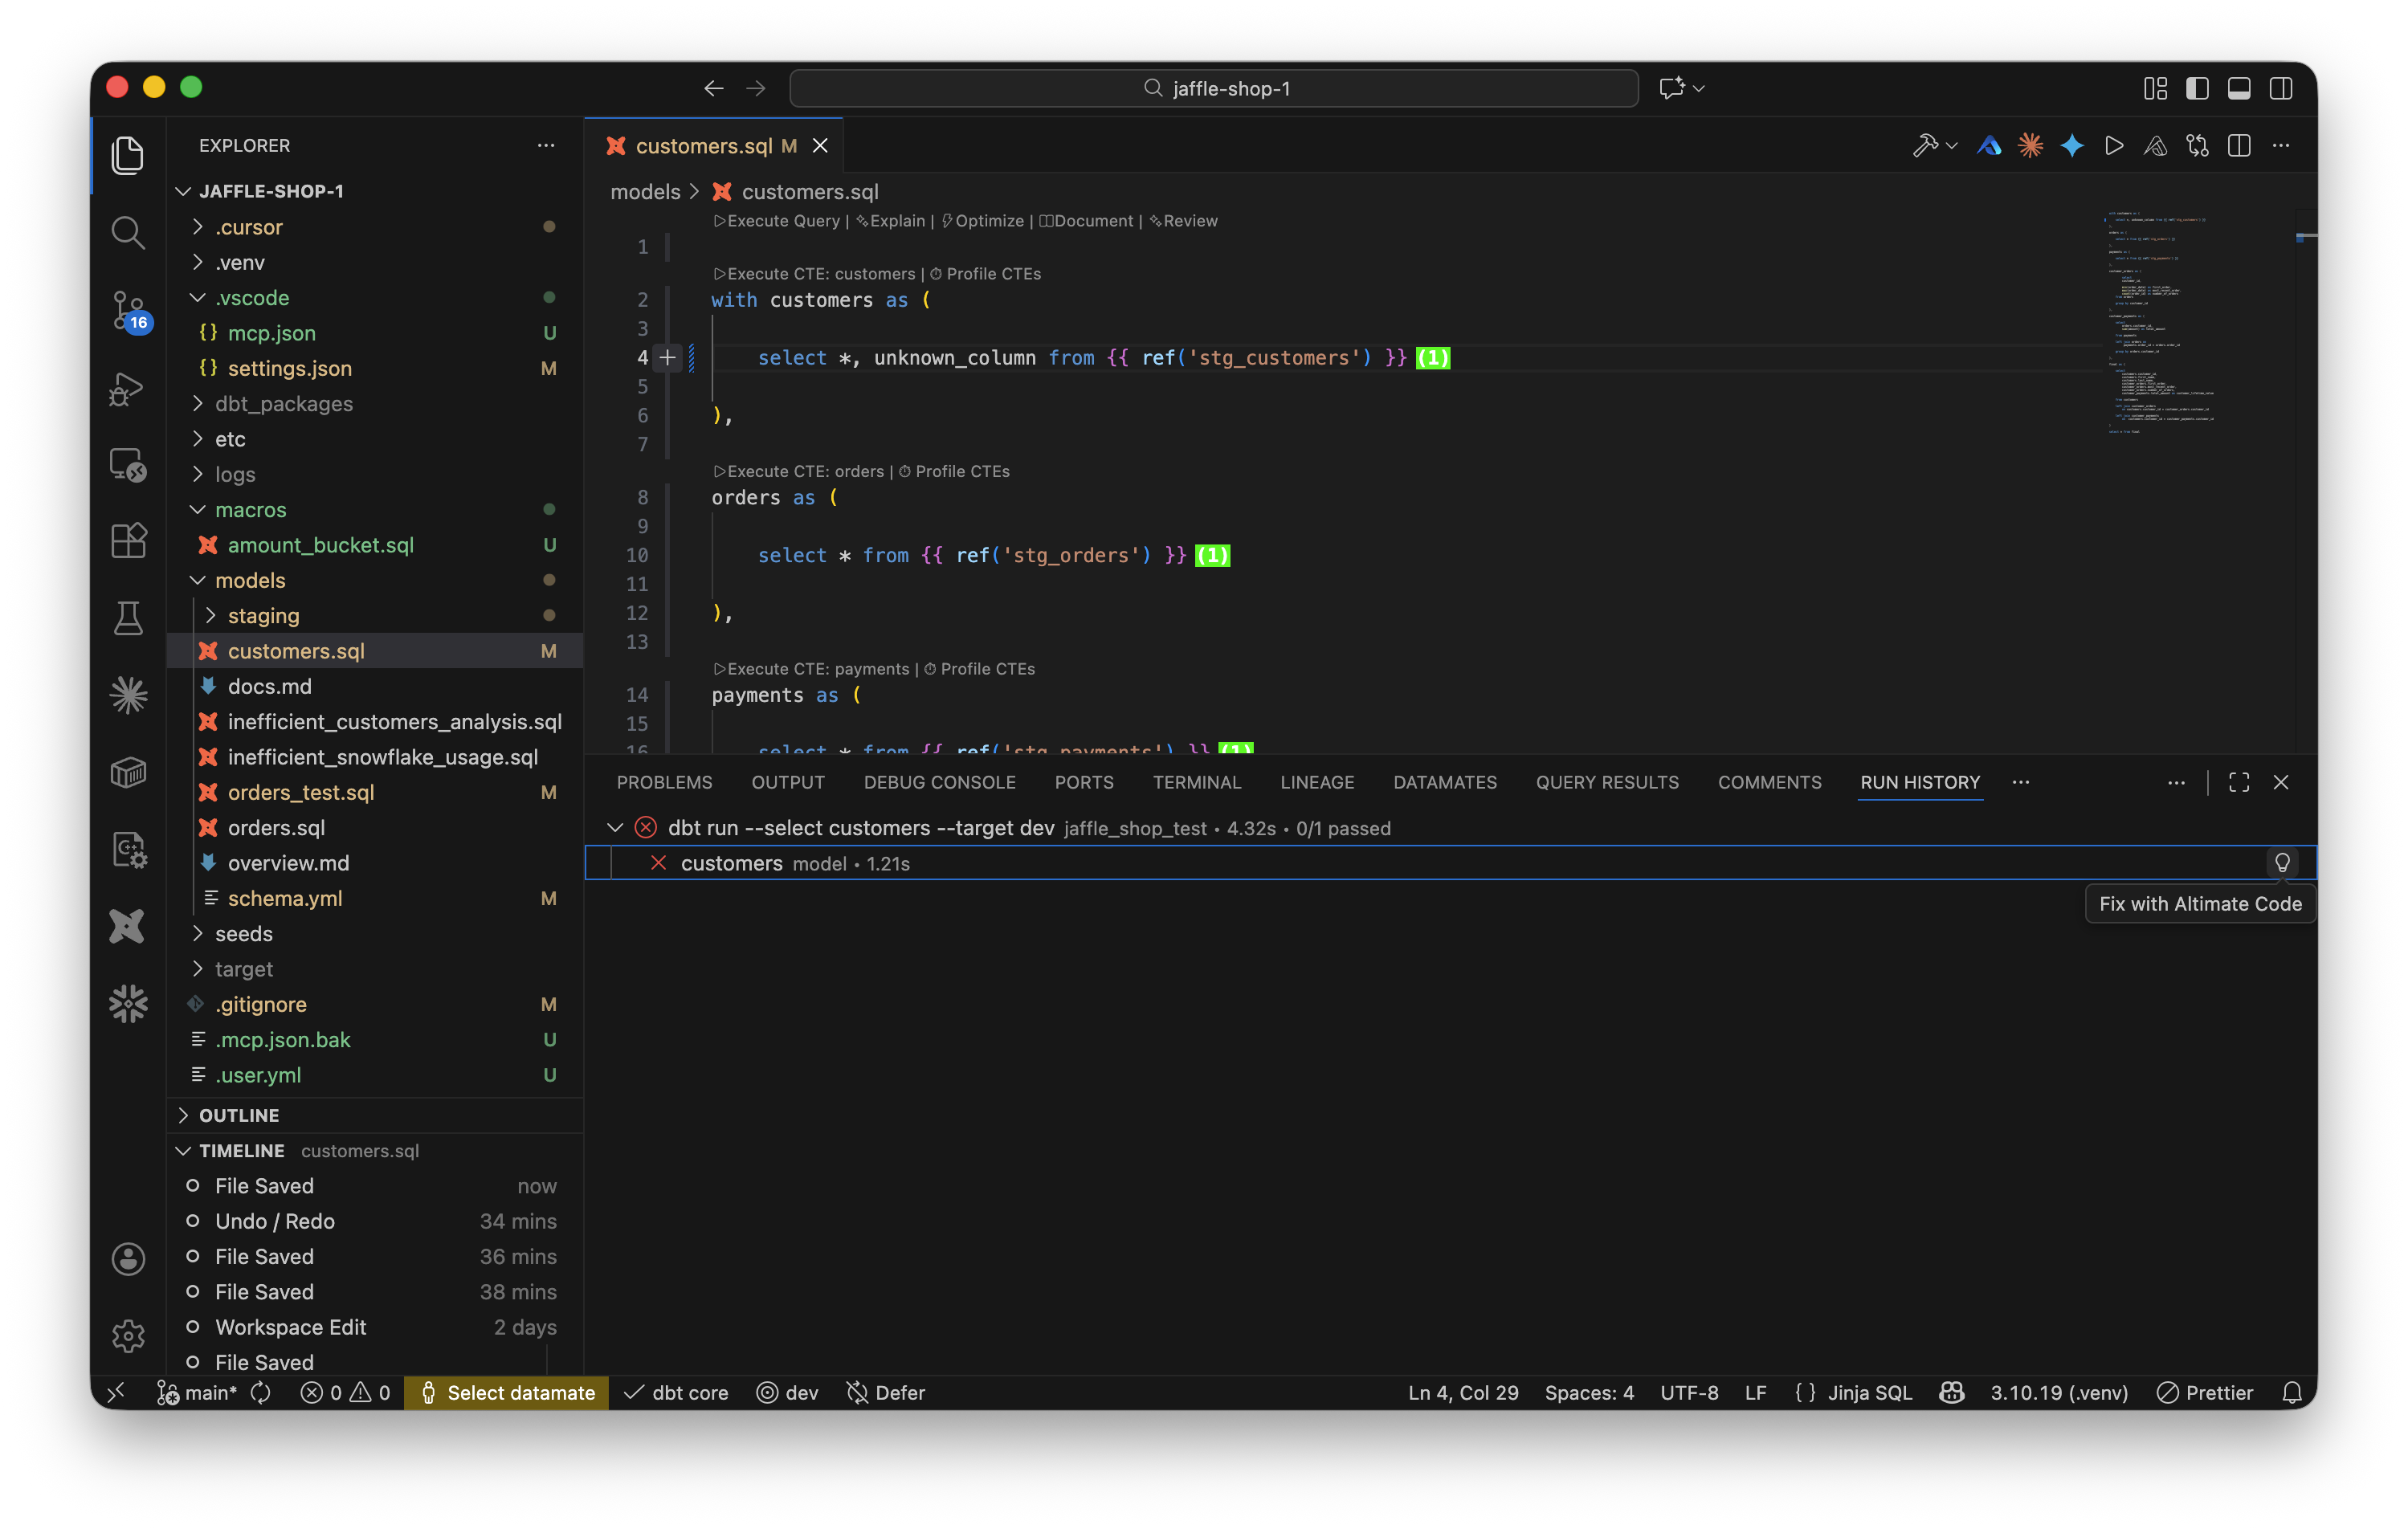Screen dimensions: 2408x1529
Task: Click the dbt build hammer icon
Action: (1924, 146)
